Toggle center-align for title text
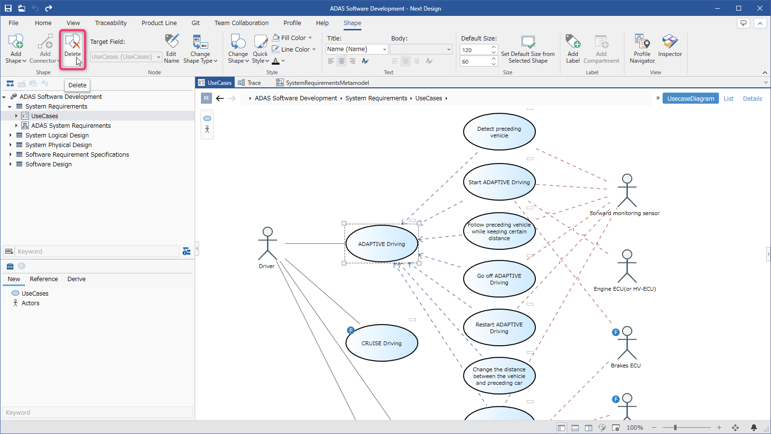 (x=342, y=61)
